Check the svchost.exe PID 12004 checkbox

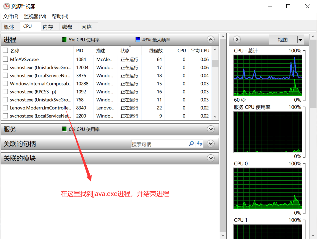(5, 67)
